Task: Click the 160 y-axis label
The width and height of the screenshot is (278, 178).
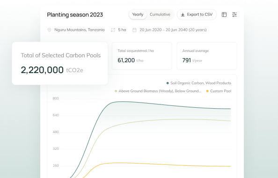Action: click(x=56, y=165)
